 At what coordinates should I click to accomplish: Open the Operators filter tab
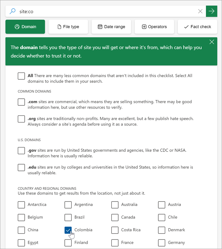(154, 27)
